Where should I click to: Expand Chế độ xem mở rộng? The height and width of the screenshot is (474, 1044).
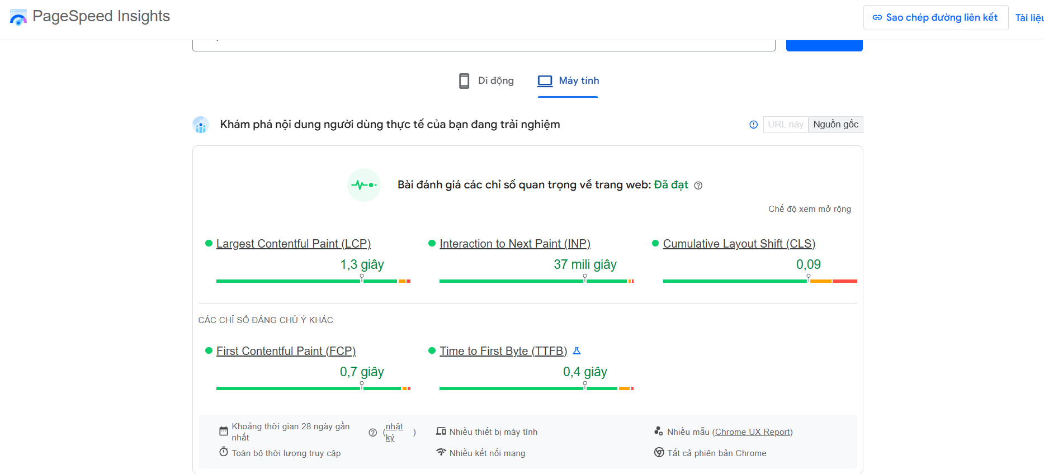click(x=810, y=209)
